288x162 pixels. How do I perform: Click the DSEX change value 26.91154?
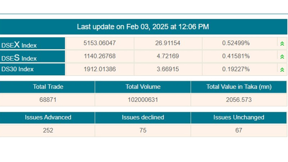click(168, 43)
